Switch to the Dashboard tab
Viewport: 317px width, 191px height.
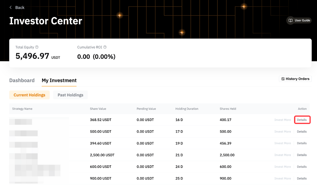click(22, 80)
